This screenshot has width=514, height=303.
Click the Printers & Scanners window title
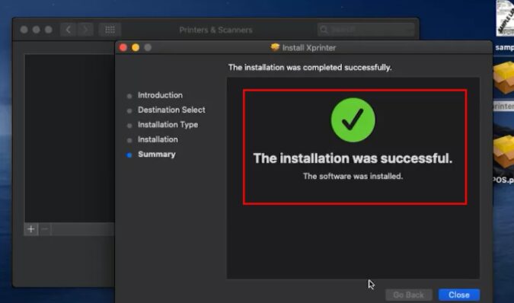click(215, 30)
